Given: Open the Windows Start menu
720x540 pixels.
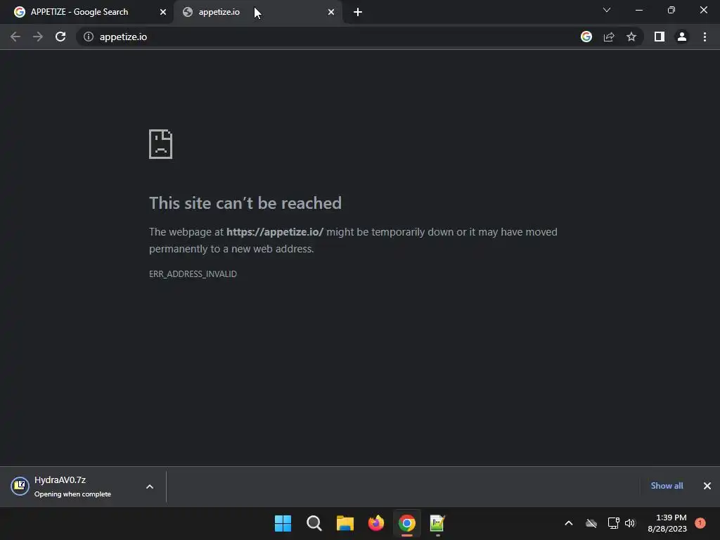Looking at the screenshot, I should pos(283,523).
